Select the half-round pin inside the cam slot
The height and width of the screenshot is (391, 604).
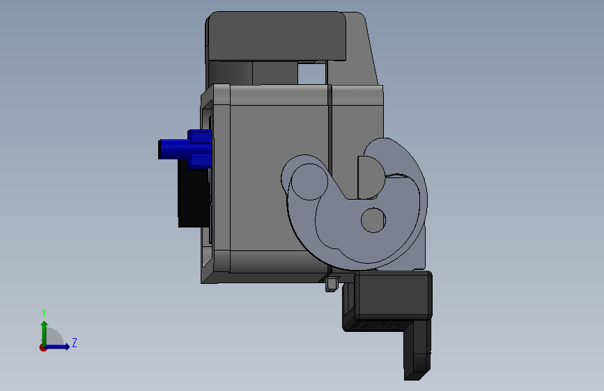[x=370, y=177]
